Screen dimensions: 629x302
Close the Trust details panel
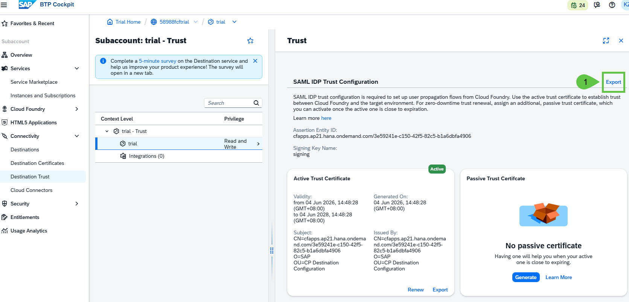[x=621, y=41]
